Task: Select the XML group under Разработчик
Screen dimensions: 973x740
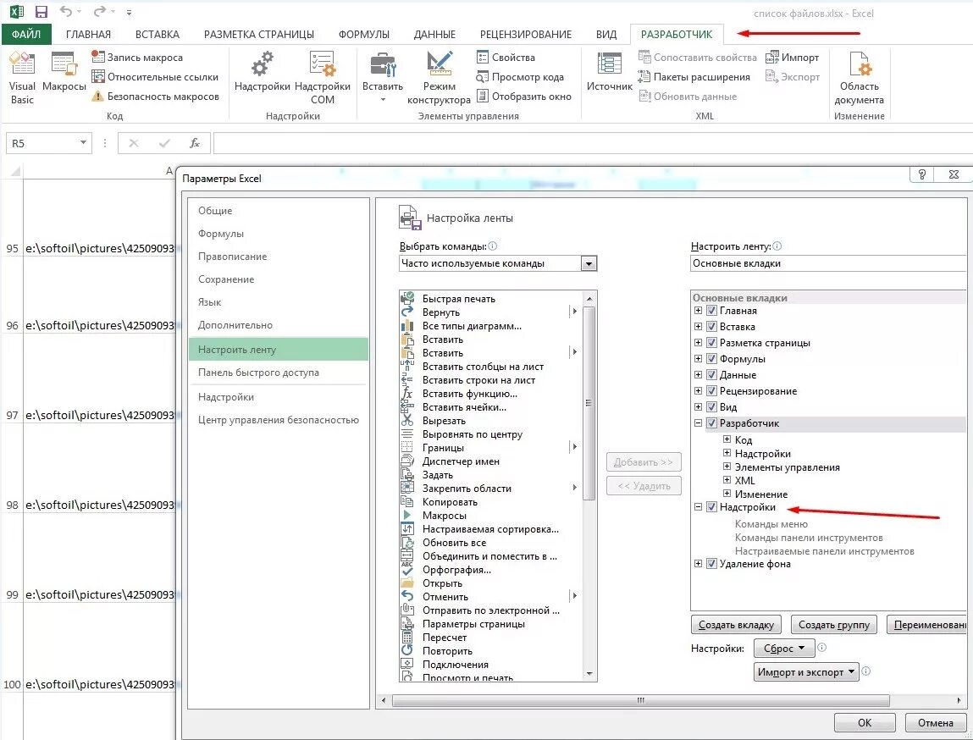Action: coord(744,481)
